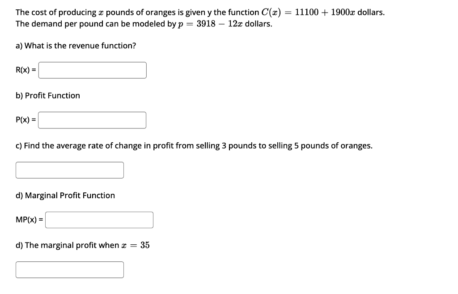Click the marginal profit at x=35 answer box
Screen dimensions: 458x294
[x=70, y=269]
